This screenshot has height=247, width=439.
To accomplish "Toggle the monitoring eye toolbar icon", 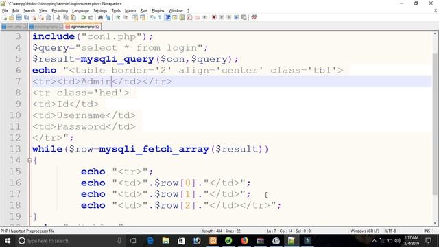I will tap(204, 17).
